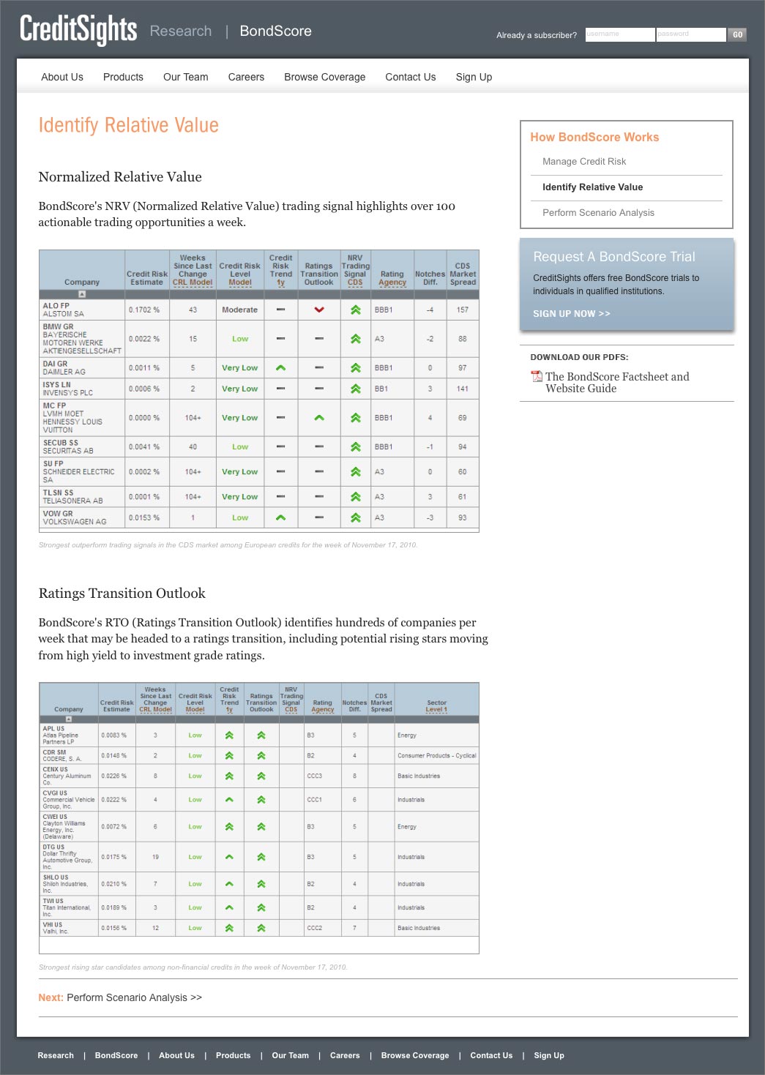765x1075 pixels.
Task: Open Contact Us in top navigation
Action: [x=411, y=77]
